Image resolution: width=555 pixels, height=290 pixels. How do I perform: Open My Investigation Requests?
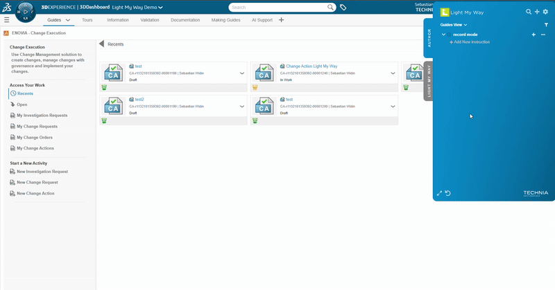point(42,116)
